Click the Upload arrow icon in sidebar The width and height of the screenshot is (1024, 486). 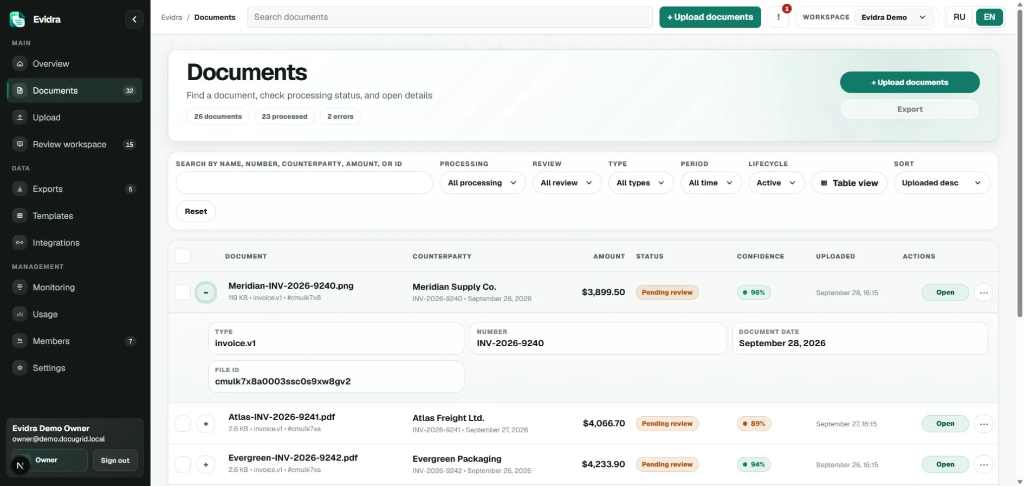pyautogui.click(x=20, y=118)
